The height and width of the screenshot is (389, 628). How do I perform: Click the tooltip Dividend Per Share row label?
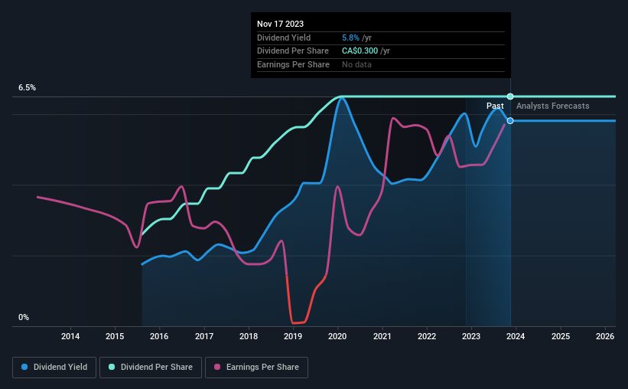point(293,51)
